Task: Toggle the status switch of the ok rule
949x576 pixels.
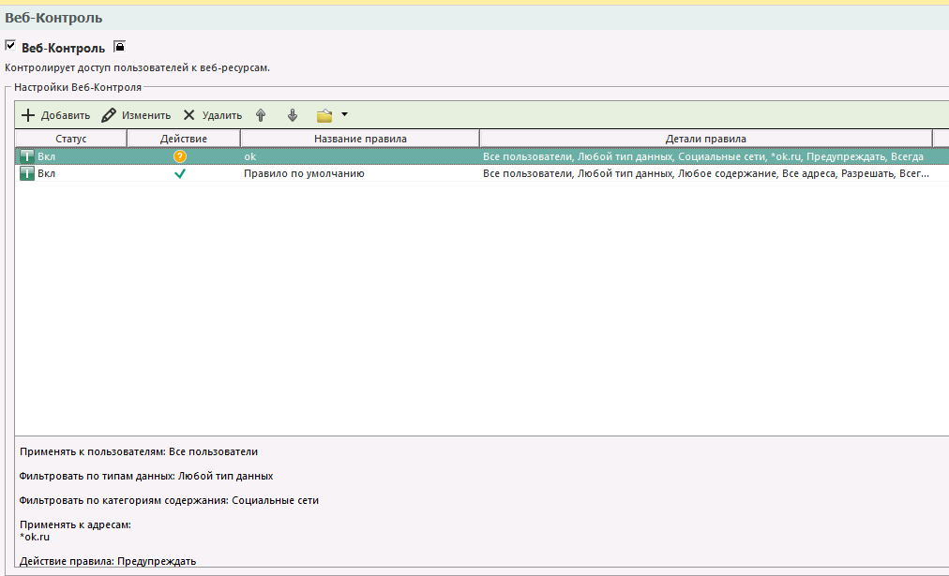Action: pyautogui.click(x=26, y=156)
